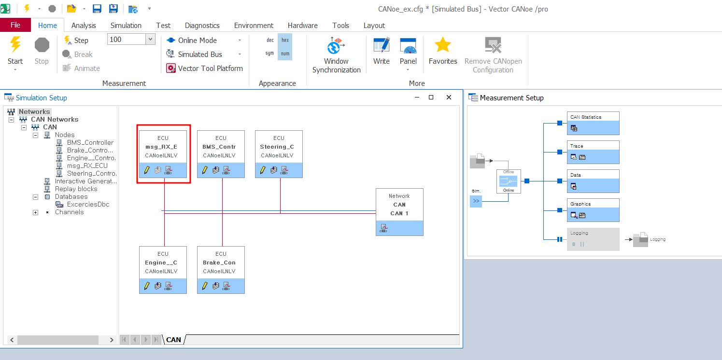Start the measurement with the large lightning icon

(x=15, y=45)
